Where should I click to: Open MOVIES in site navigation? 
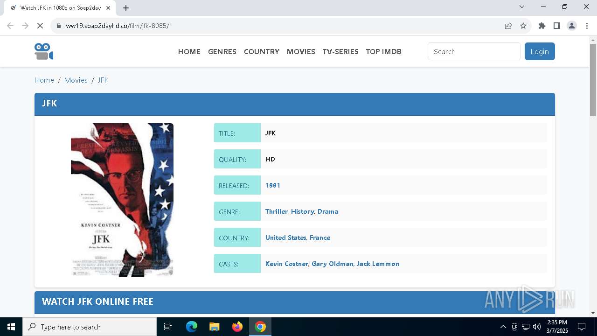(301, 51)
